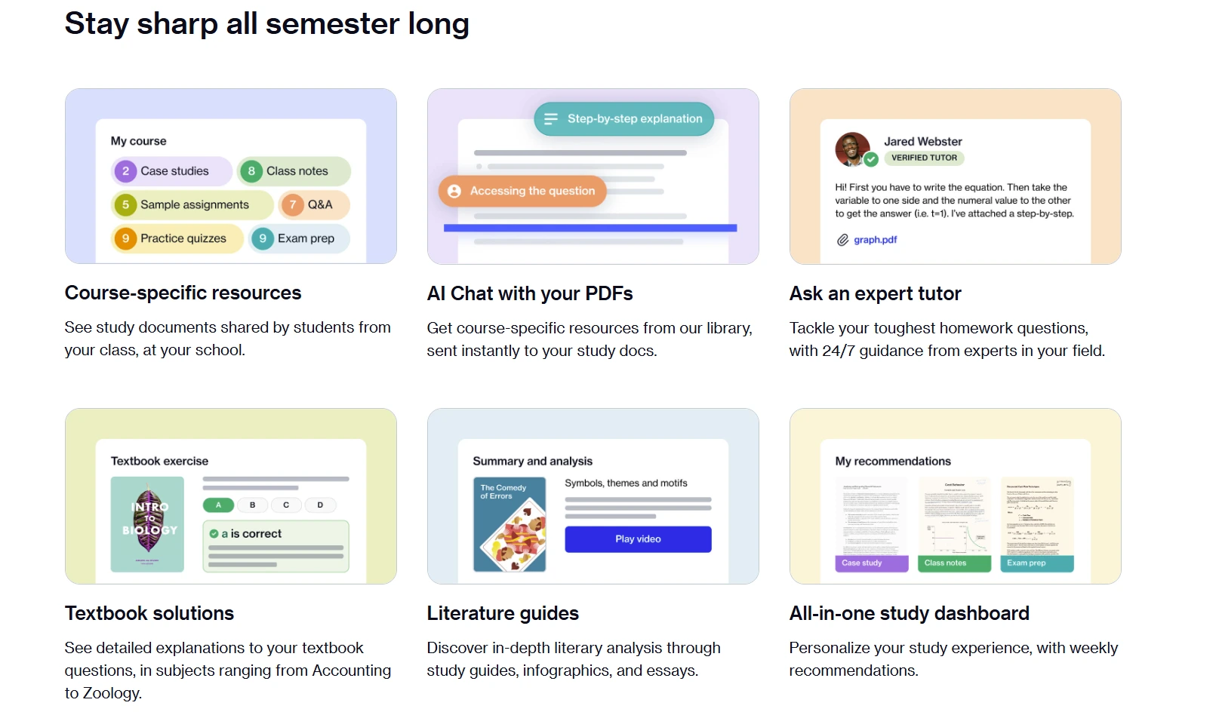
Task: Select answer option D in Textbook exercise
Action: click(x=320, y=505)
